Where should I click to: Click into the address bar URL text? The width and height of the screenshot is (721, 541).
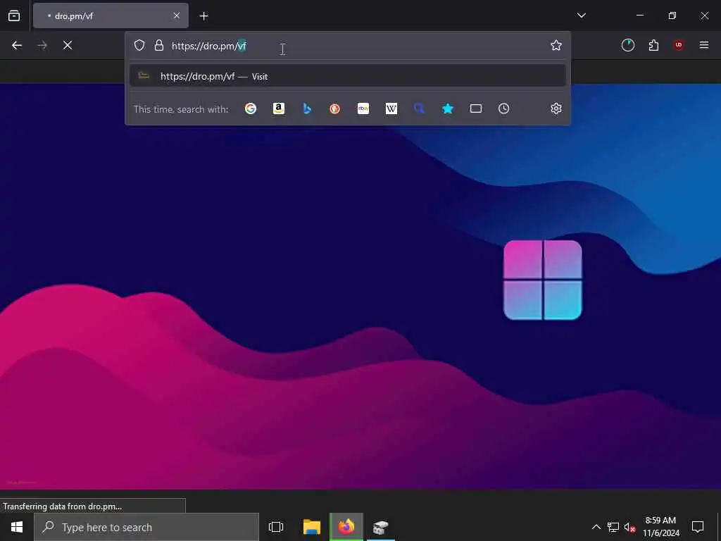(x=209, y=46)
